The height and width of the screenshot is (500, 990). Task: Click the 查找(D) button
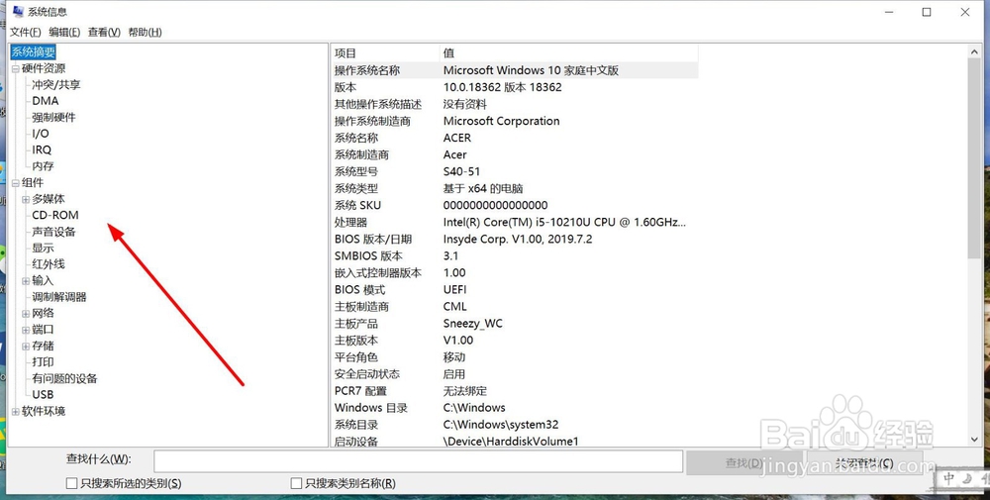(x=743, y=462)
